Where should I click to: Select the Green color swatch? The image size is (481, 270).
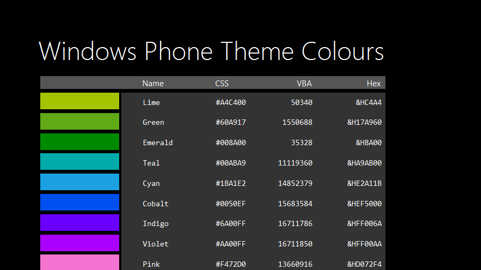click(80, 121)
